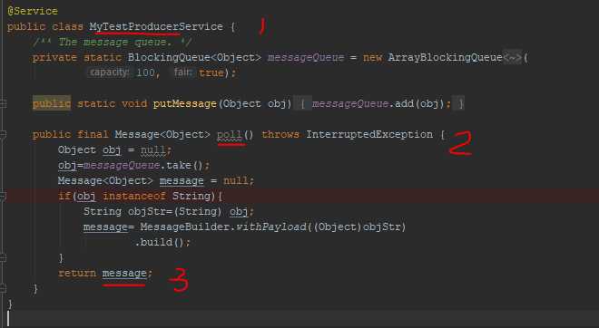Click the 'fair:' parameter hint
Screen dimensions: 599x328
tap(183, 72)
